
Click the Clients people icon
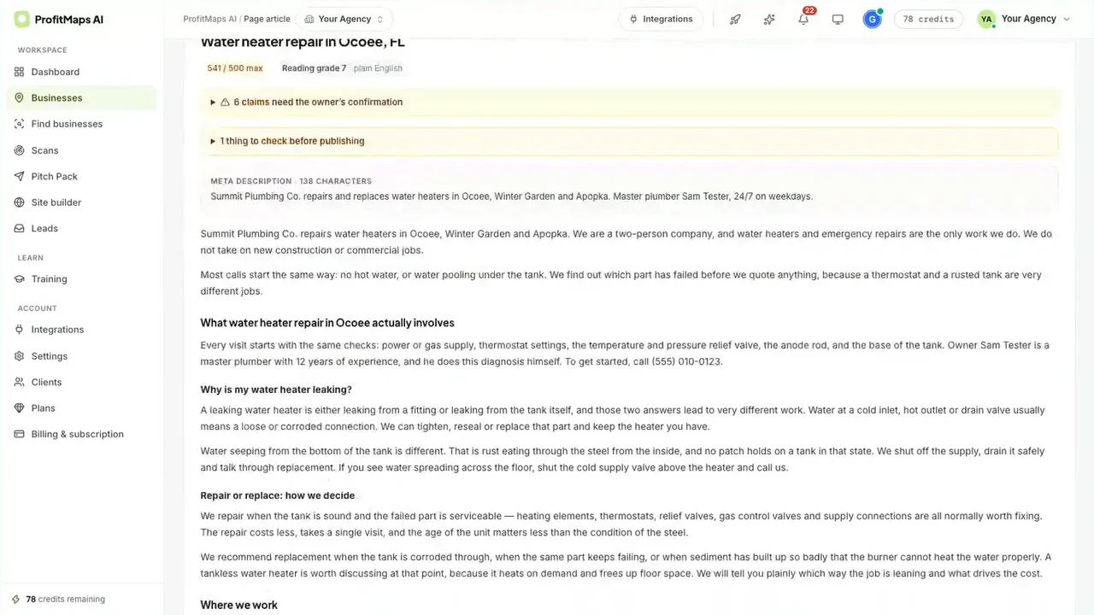pyautogui.click(x=20, y=382)
